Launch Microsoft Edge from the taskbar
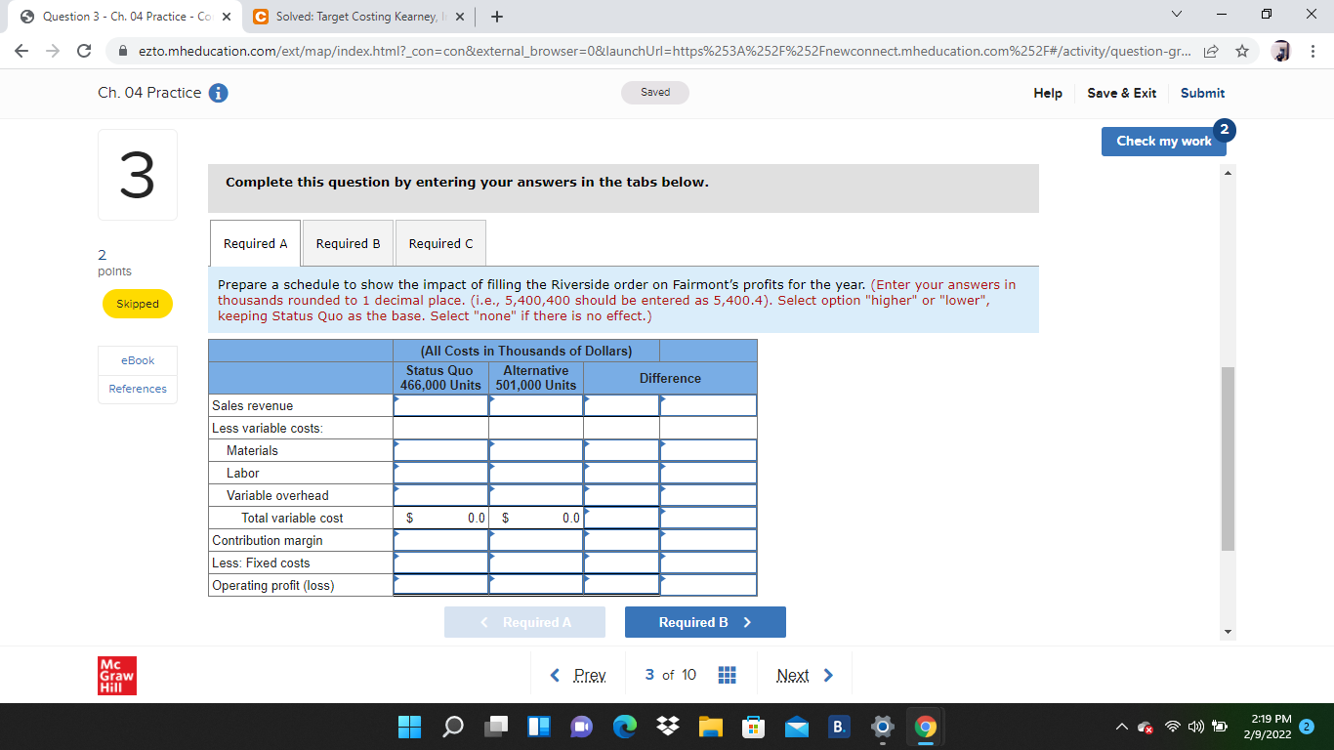Image resolution: width=1334 pixels, height=750 pixels. (624, 727)
